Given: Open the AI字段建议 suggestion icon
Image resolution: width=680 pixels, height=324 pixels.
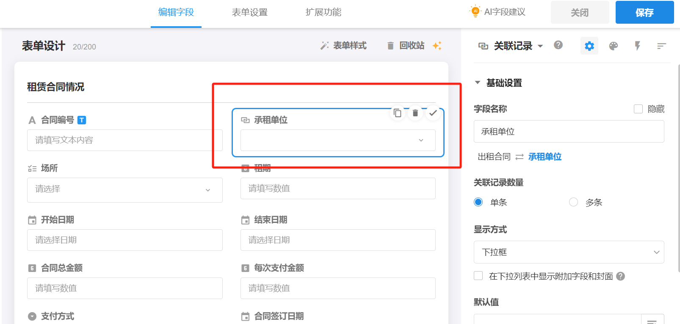Looking at the screenshot, I should tap(475, 11).
